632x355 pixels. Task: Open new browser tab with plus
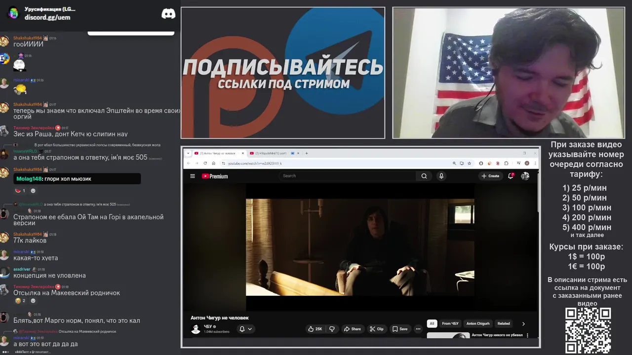(x=307, y=153)
